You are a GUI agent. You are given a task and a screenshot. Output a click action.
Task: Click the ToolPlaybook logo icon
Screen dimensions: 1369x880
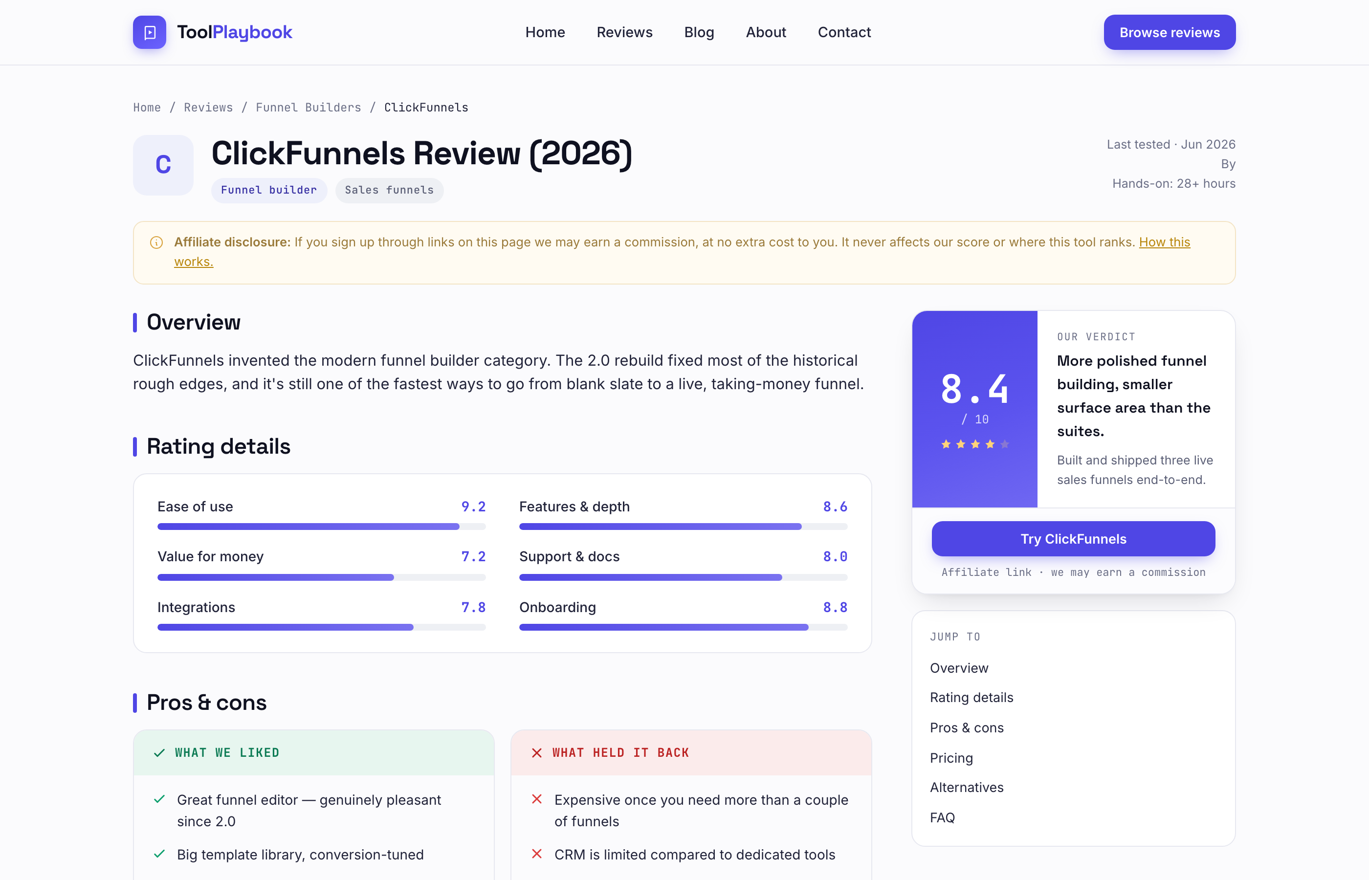(x=150, y=32)
